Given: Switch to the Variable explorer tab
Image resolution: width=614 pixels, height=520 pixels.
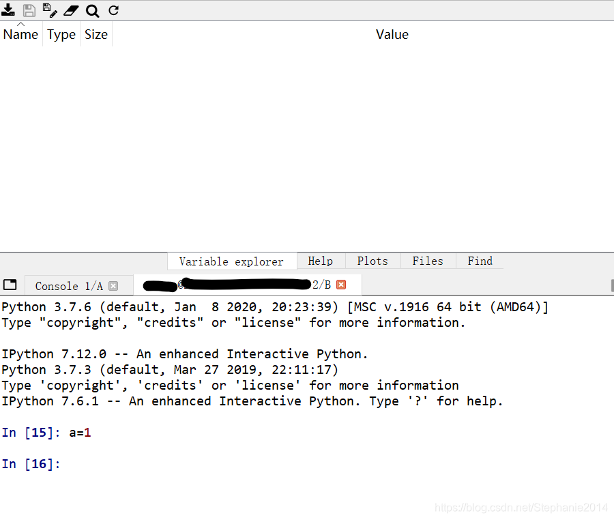Looking at the screenshot, I should (232, 261).
